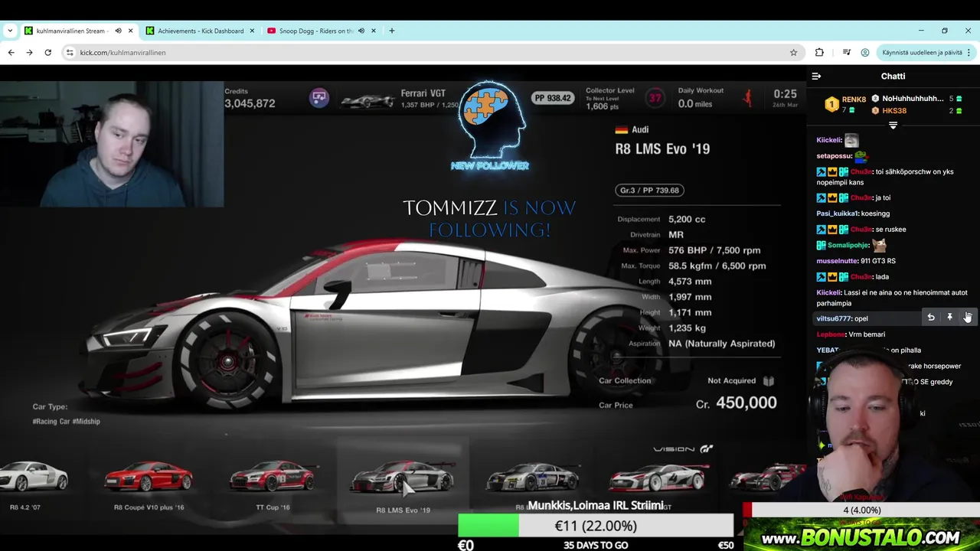Click viltsu6777 username in chat
Viewport: 980px width, 551px height.
click(x=834, y=318)
